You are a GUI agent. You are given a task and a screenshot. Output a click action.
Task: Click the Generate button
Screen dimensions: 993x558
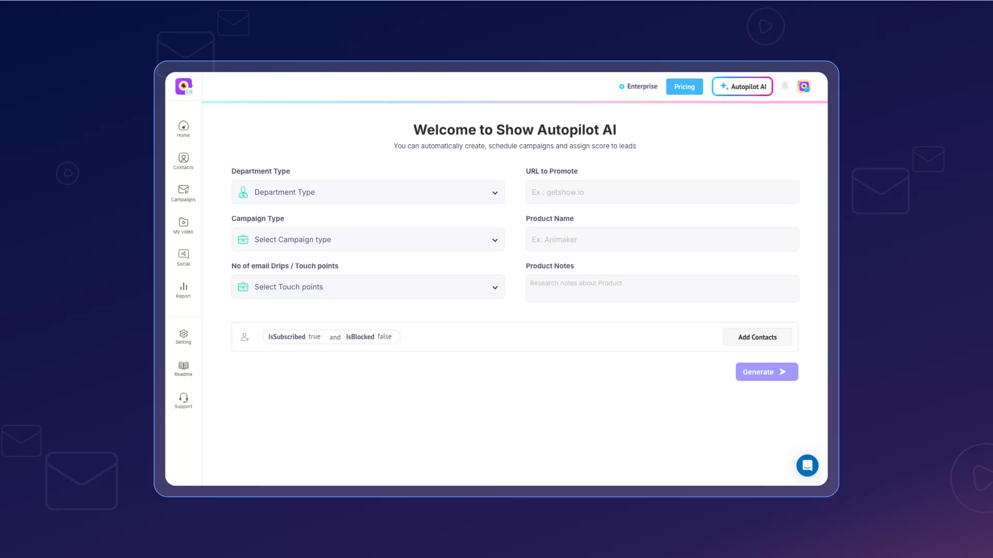pos(766,372)
